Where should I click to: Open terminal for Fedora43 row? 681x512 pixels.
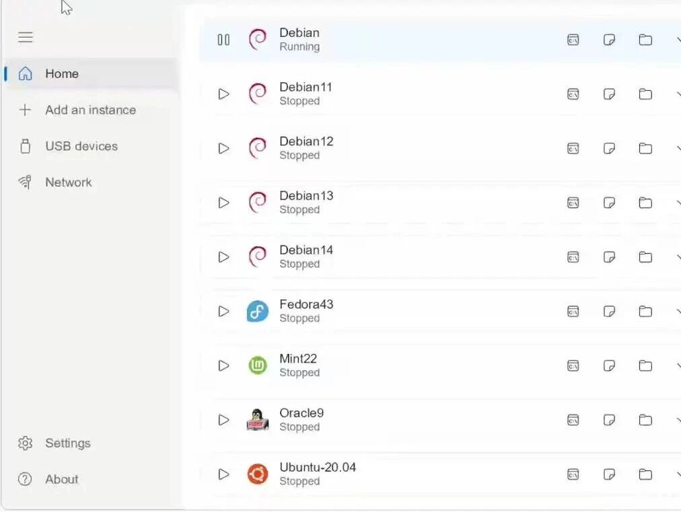point(573,312)
